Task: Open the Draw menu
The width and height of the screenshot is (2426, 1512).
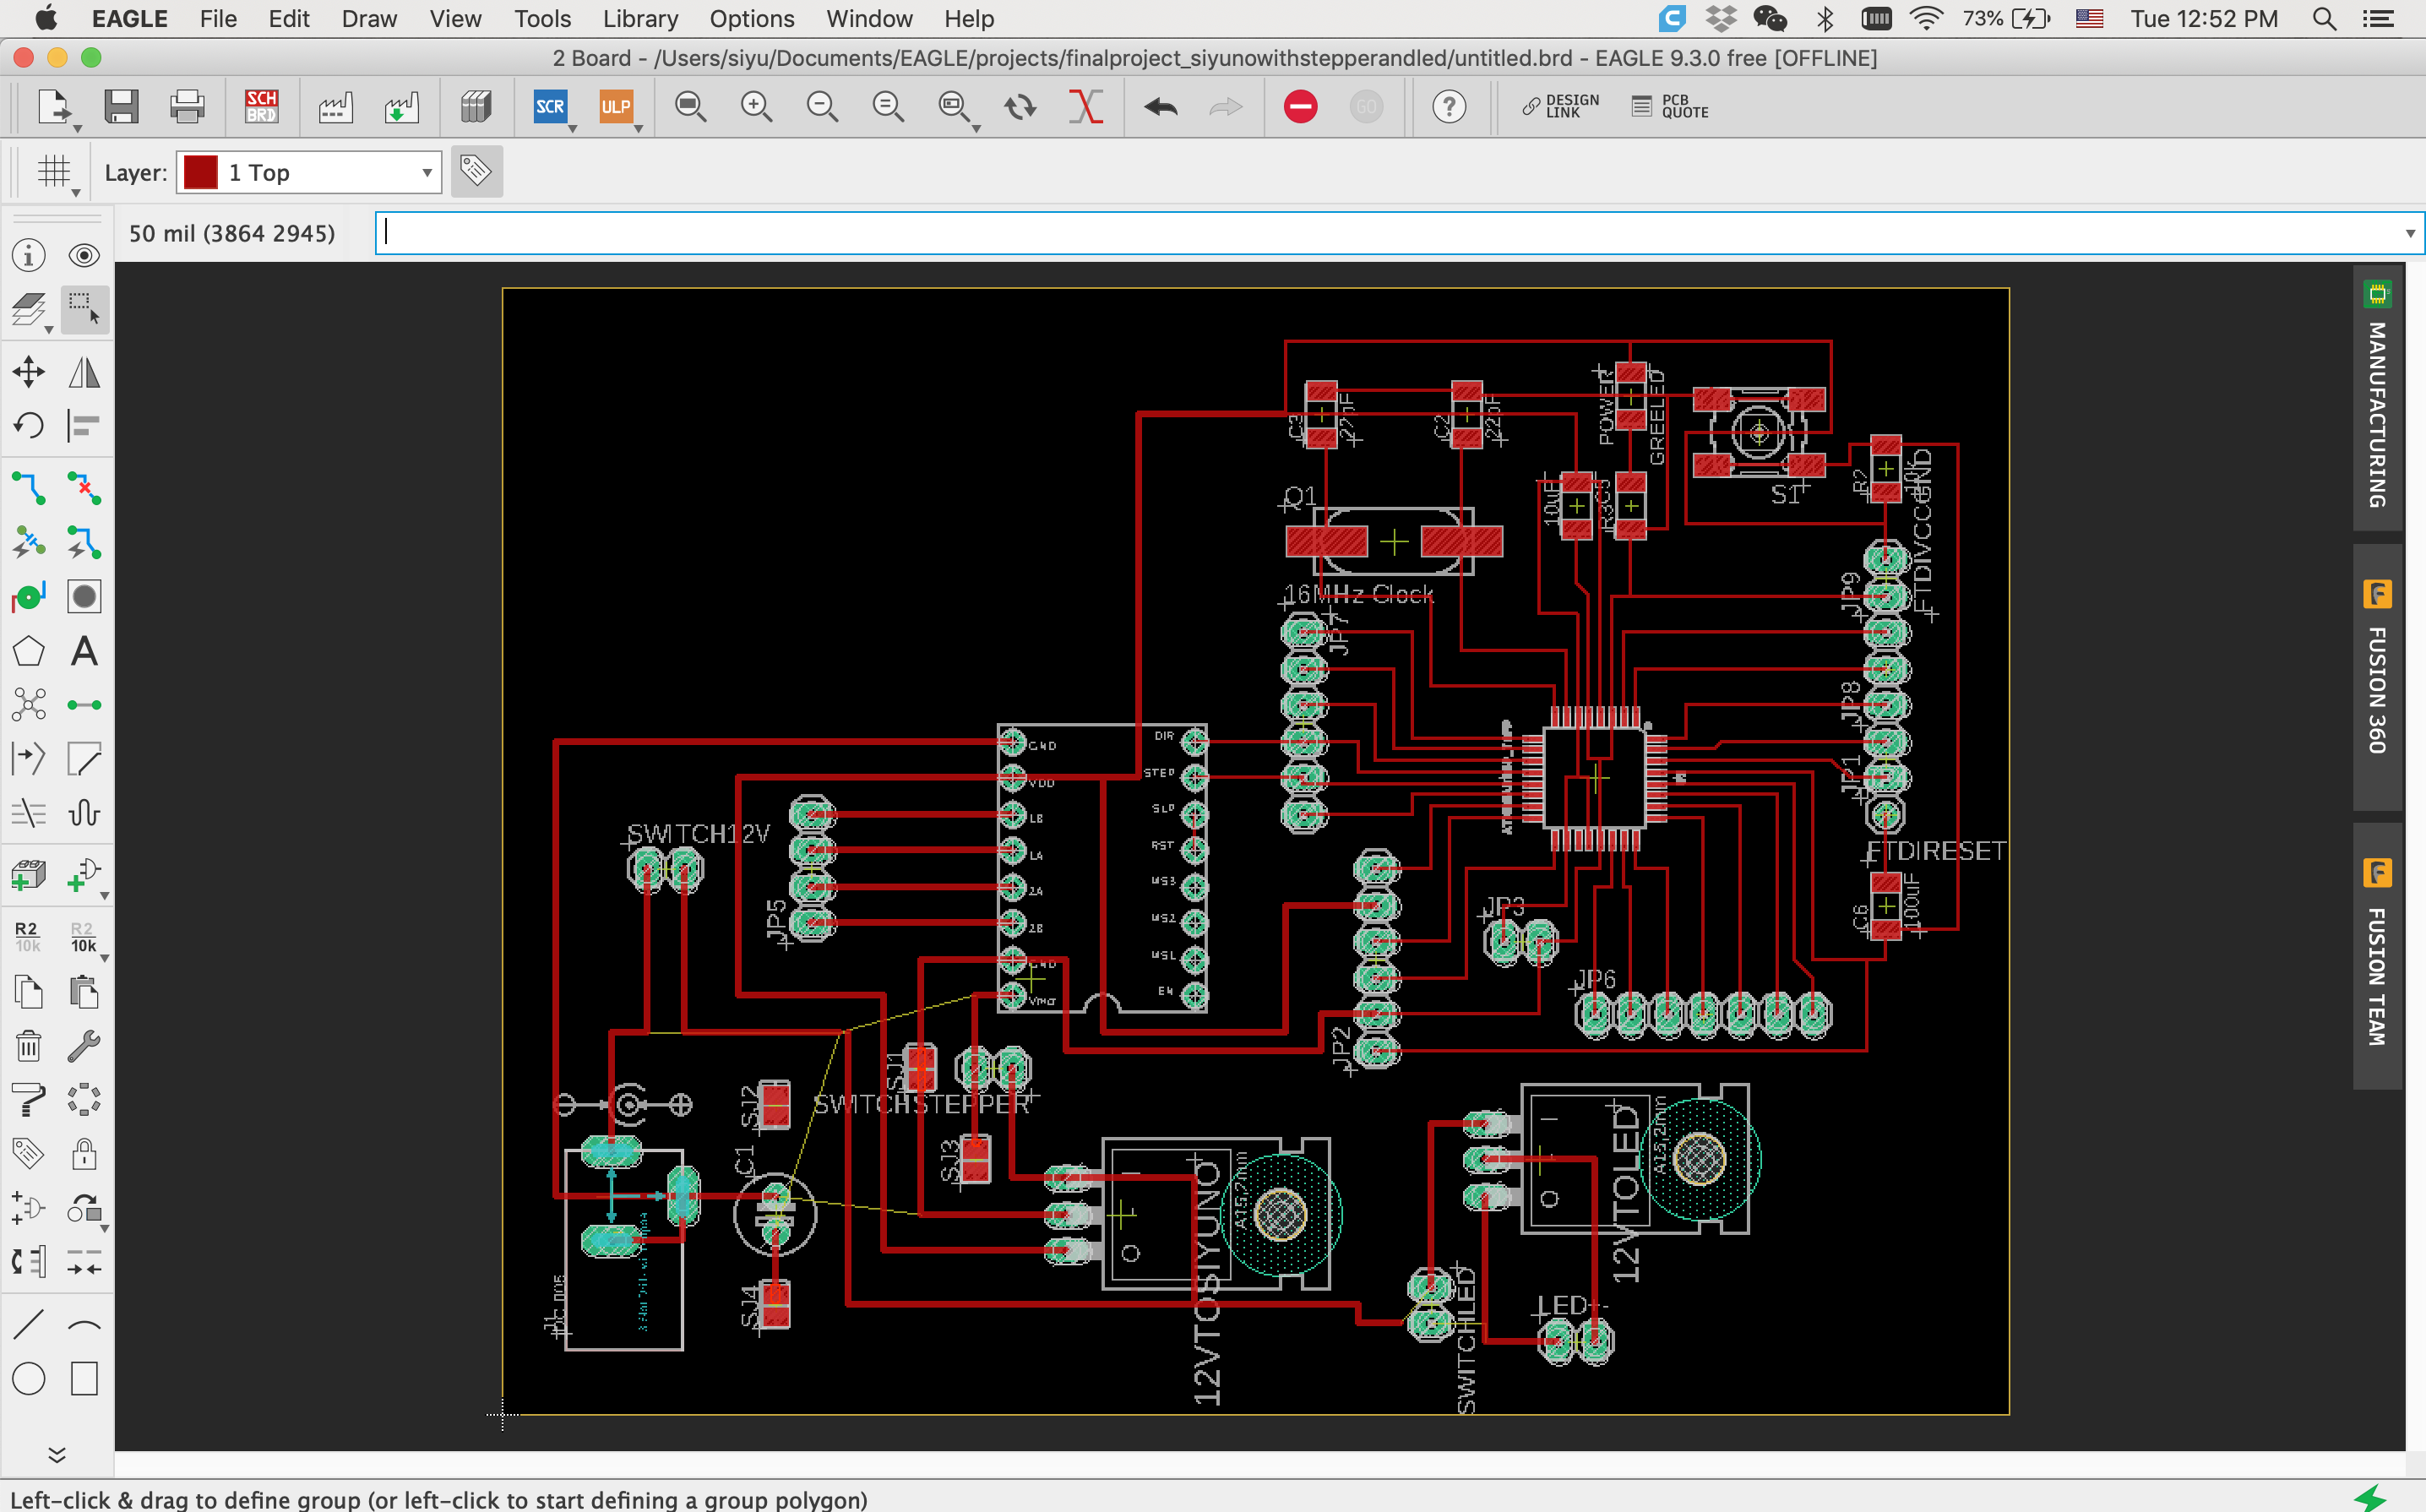Action: [x=369, y=19]
